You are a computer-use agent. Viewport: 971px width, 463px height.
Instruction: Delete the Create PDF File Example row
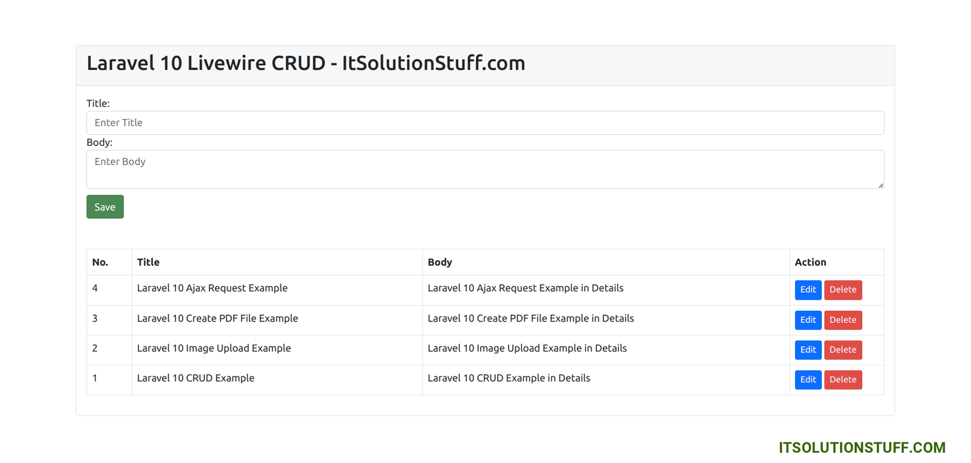[x=842, y=320]
